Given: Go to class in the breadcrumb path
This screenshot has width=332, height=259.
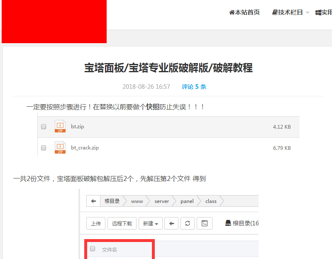Looking at the screenshot, I should click(211, 201).
